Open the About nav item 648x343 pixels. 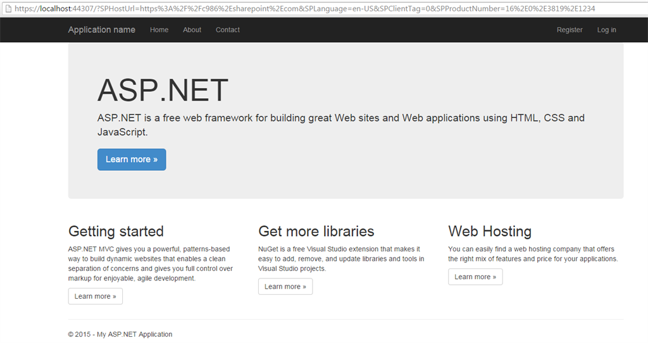(x=192, y=30)
